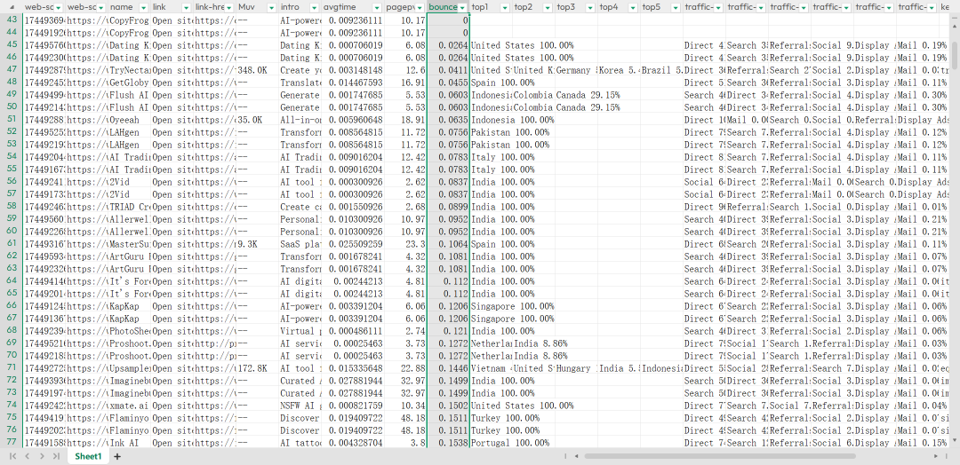Select intro cell NSFW AI
This screenshot has width=960, height=465.
[x=300, y=406]
